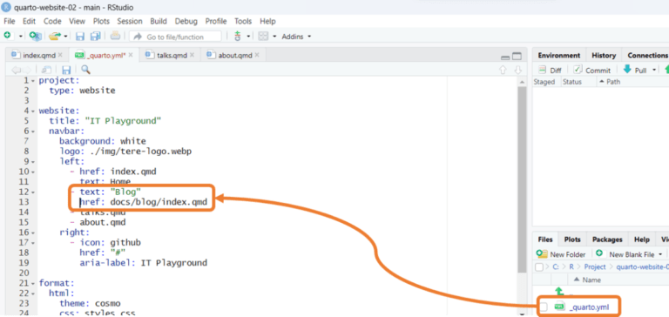Open the Git toolbar dropdown arrow

tap(247, 37)
